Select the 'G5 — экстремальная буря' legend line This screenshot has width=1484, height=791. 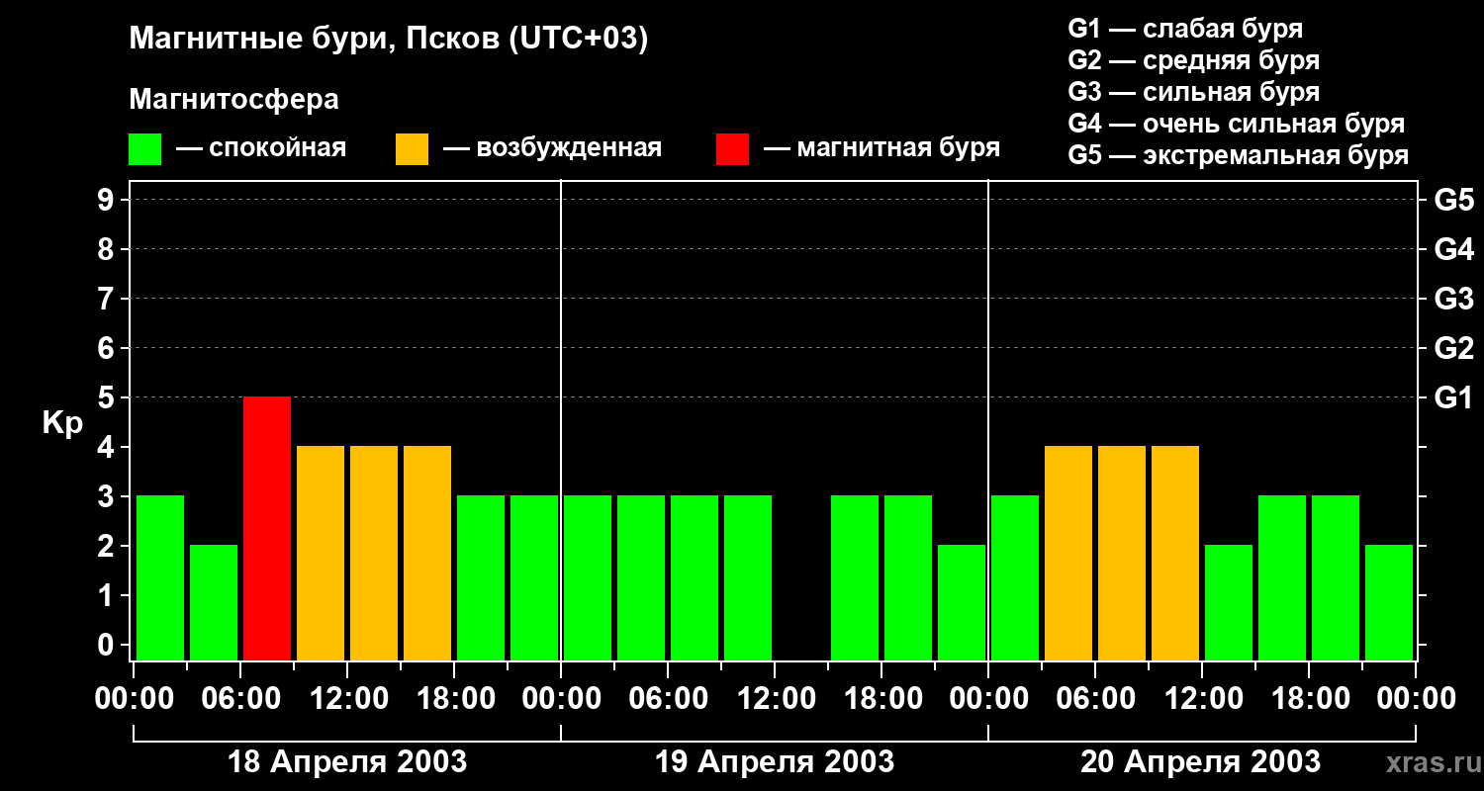coord(1239,155)
